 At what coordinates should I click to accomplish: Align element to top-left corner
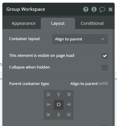tap(49, 95)
